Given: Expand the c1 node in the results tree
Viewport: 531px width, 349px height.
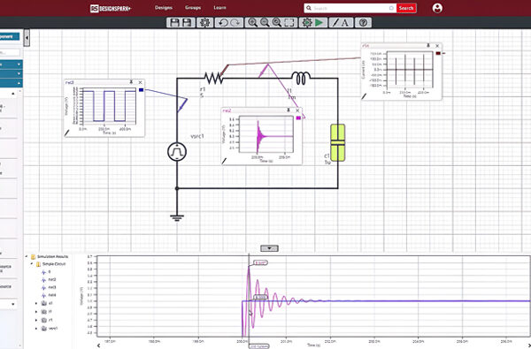Looking at the screenshot, I should point(36,303).
